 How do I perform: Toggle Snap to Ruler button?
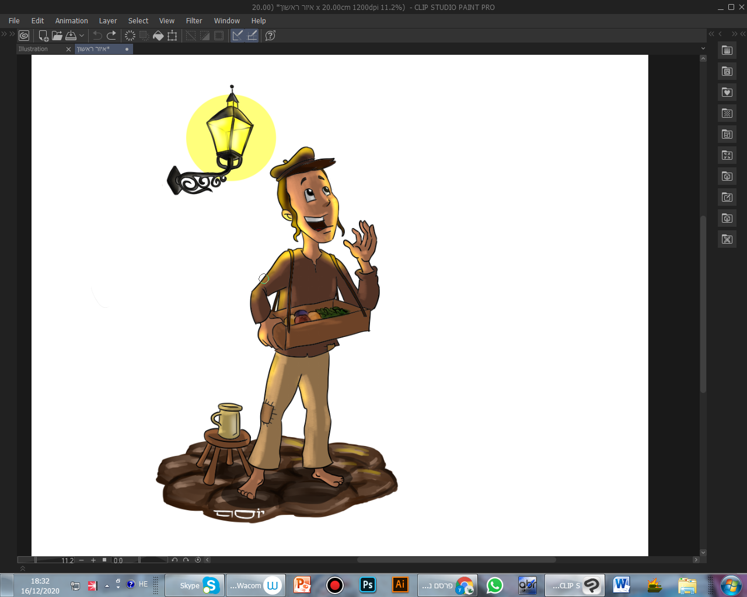tap(238, 36)
